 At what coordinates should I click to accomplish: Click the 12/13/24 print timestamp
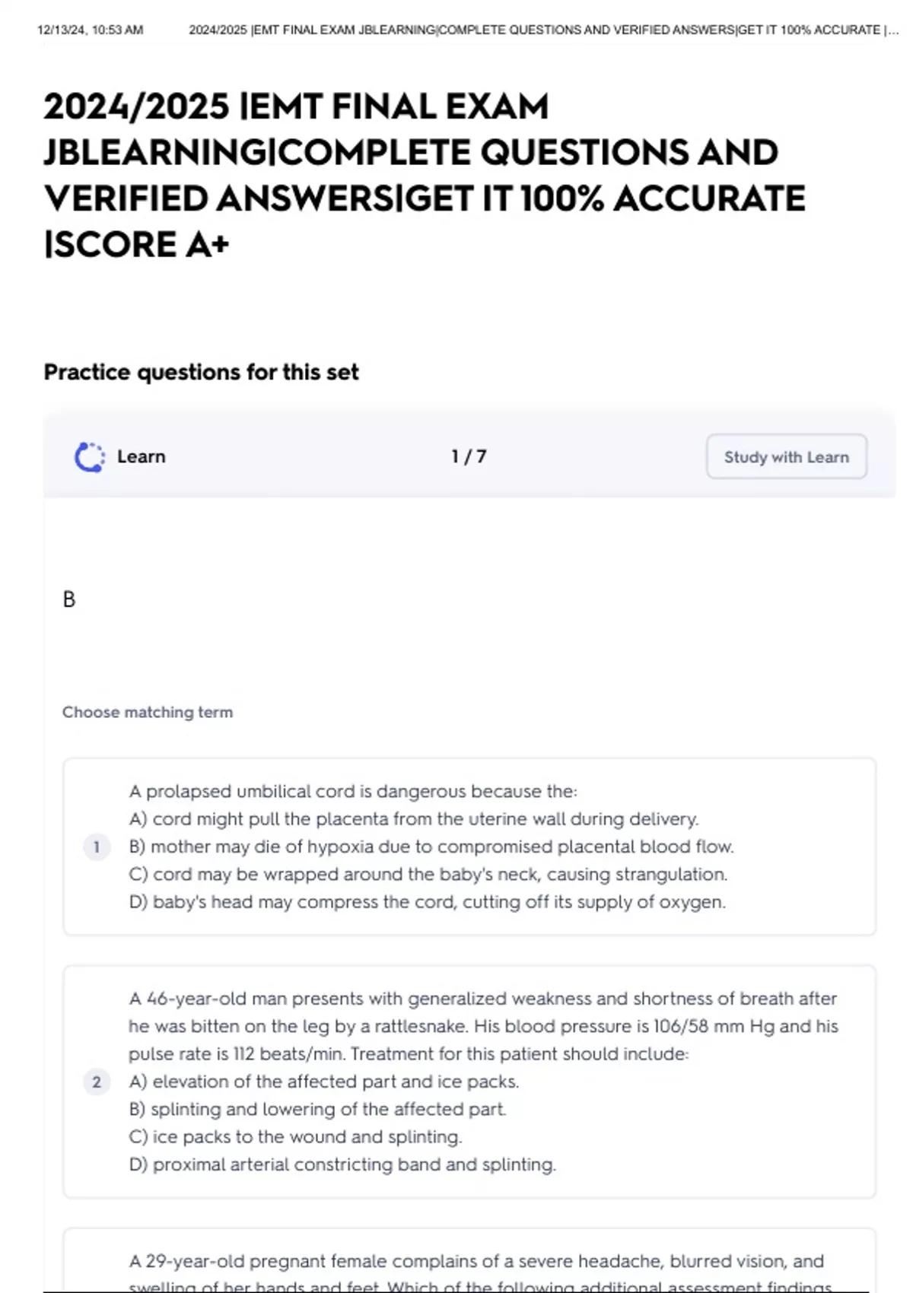90,30
